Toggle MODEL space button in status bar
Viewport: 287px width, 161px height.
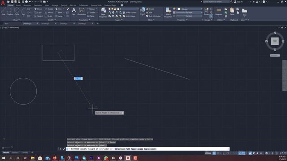click(208, 153)
